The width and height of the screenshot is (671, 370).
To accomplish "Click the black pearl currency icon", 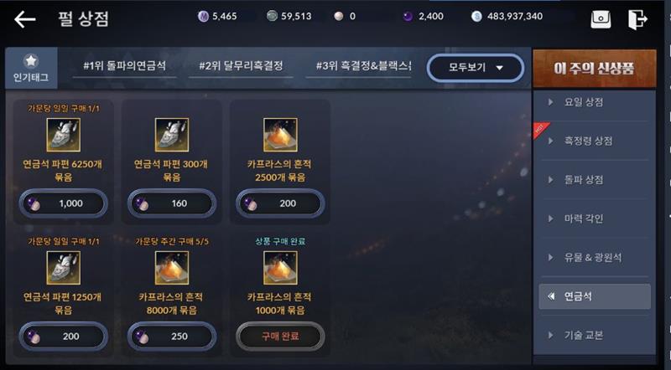I will [408, 16].
